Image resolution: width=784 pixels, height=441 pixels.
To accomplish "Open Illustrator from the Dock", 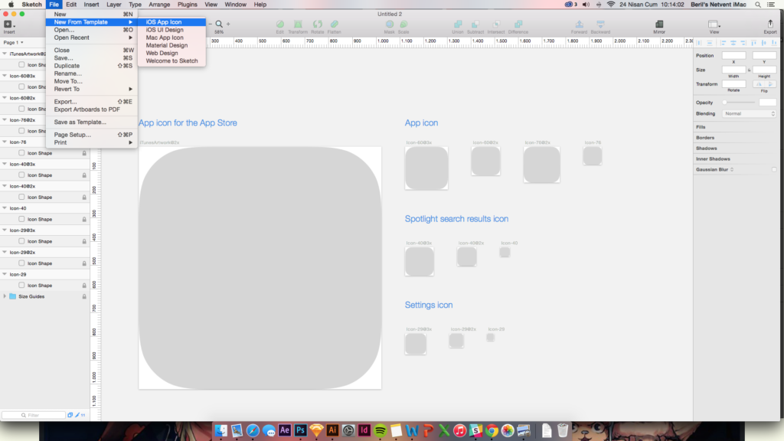I will [x=332, y=430].
